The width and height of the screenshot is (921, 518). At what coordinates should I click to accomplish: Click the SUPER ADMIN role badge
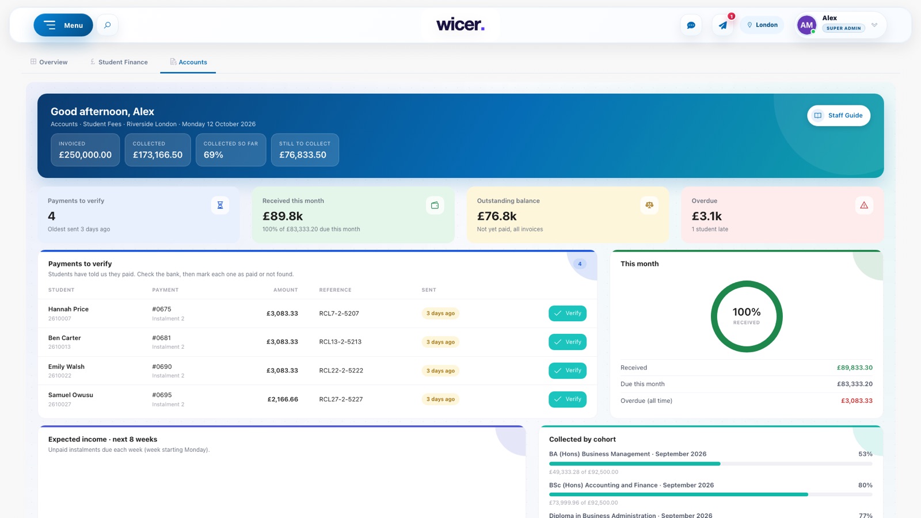click(844, 28)
